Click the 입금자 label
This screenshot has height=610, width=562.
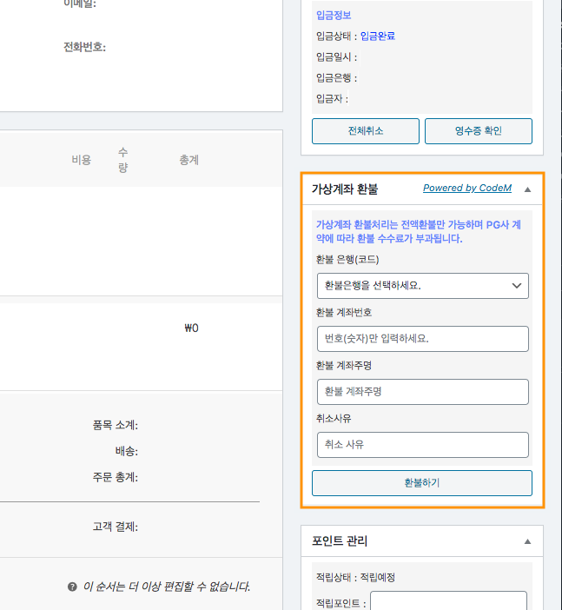(332, 99)
